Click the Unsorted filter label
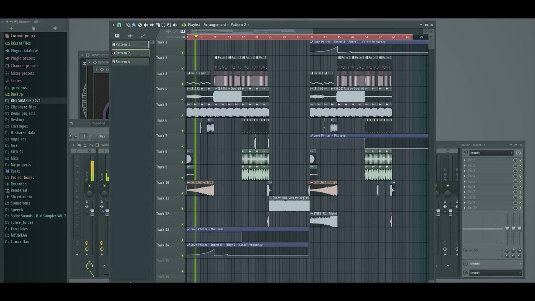The image size is (535, 301). click(x=99, y=123)
